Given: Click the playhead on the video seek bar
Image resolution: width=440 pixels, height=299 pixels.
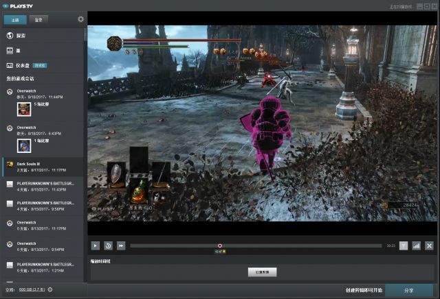Looking at the screenshot, I should 220,246.
